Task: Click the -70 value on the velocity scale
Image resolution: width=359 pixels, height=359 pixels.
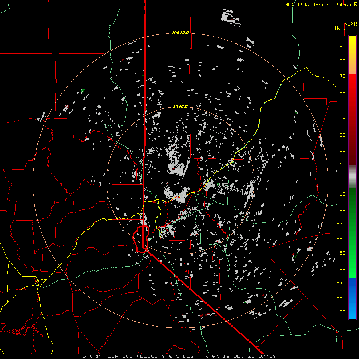Action: pos(341,283)
